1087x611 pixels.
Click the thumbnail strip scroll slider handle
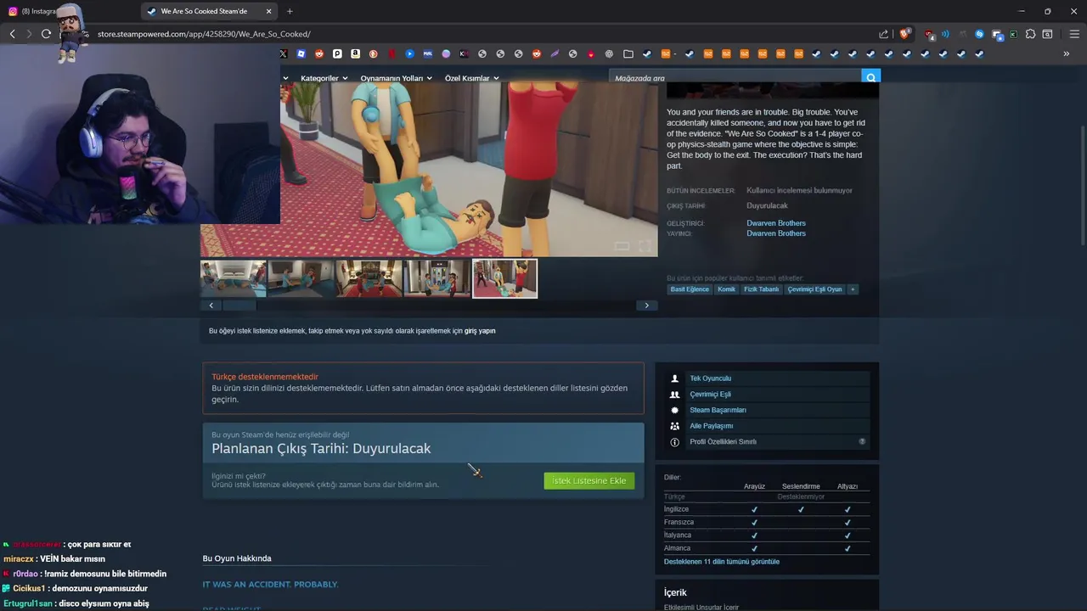tap(239, 305)
